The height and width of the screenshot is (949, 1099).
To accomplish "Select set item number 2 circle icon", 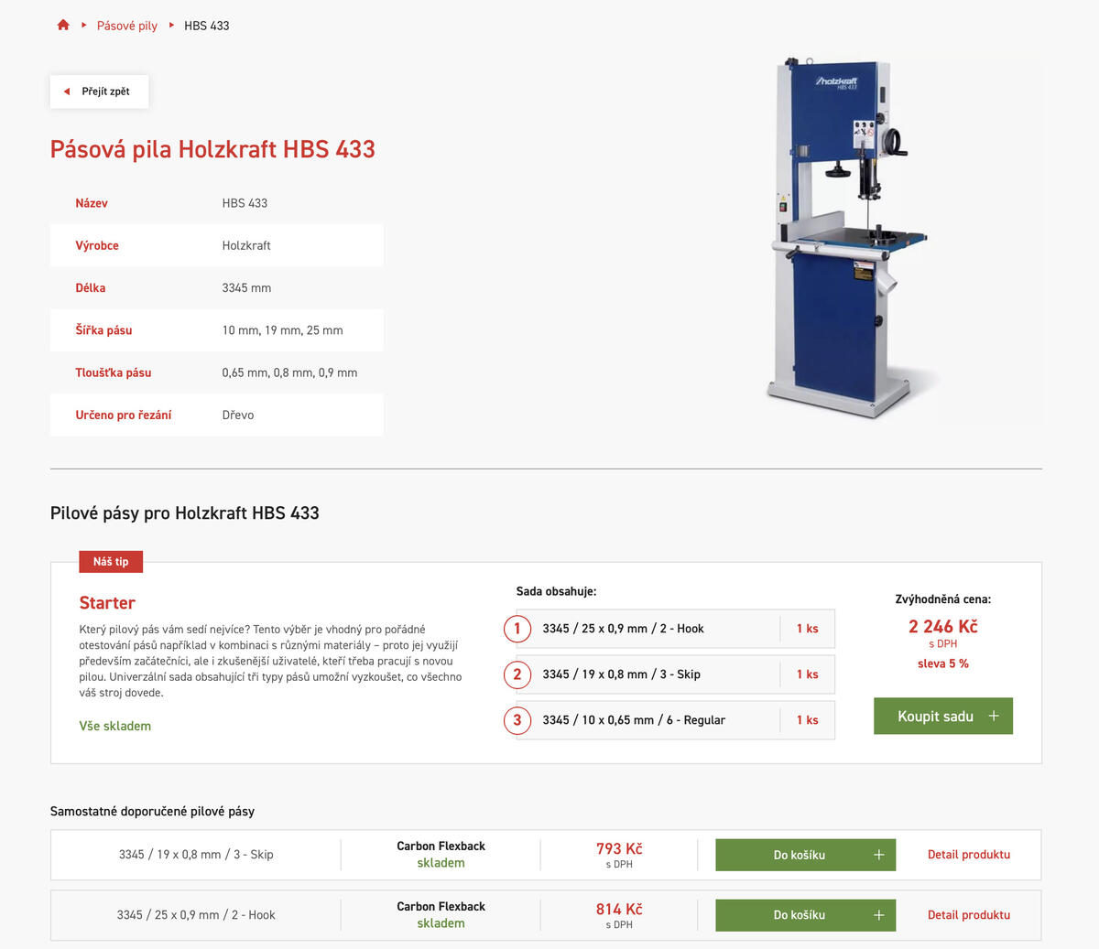I will (517, 674).
